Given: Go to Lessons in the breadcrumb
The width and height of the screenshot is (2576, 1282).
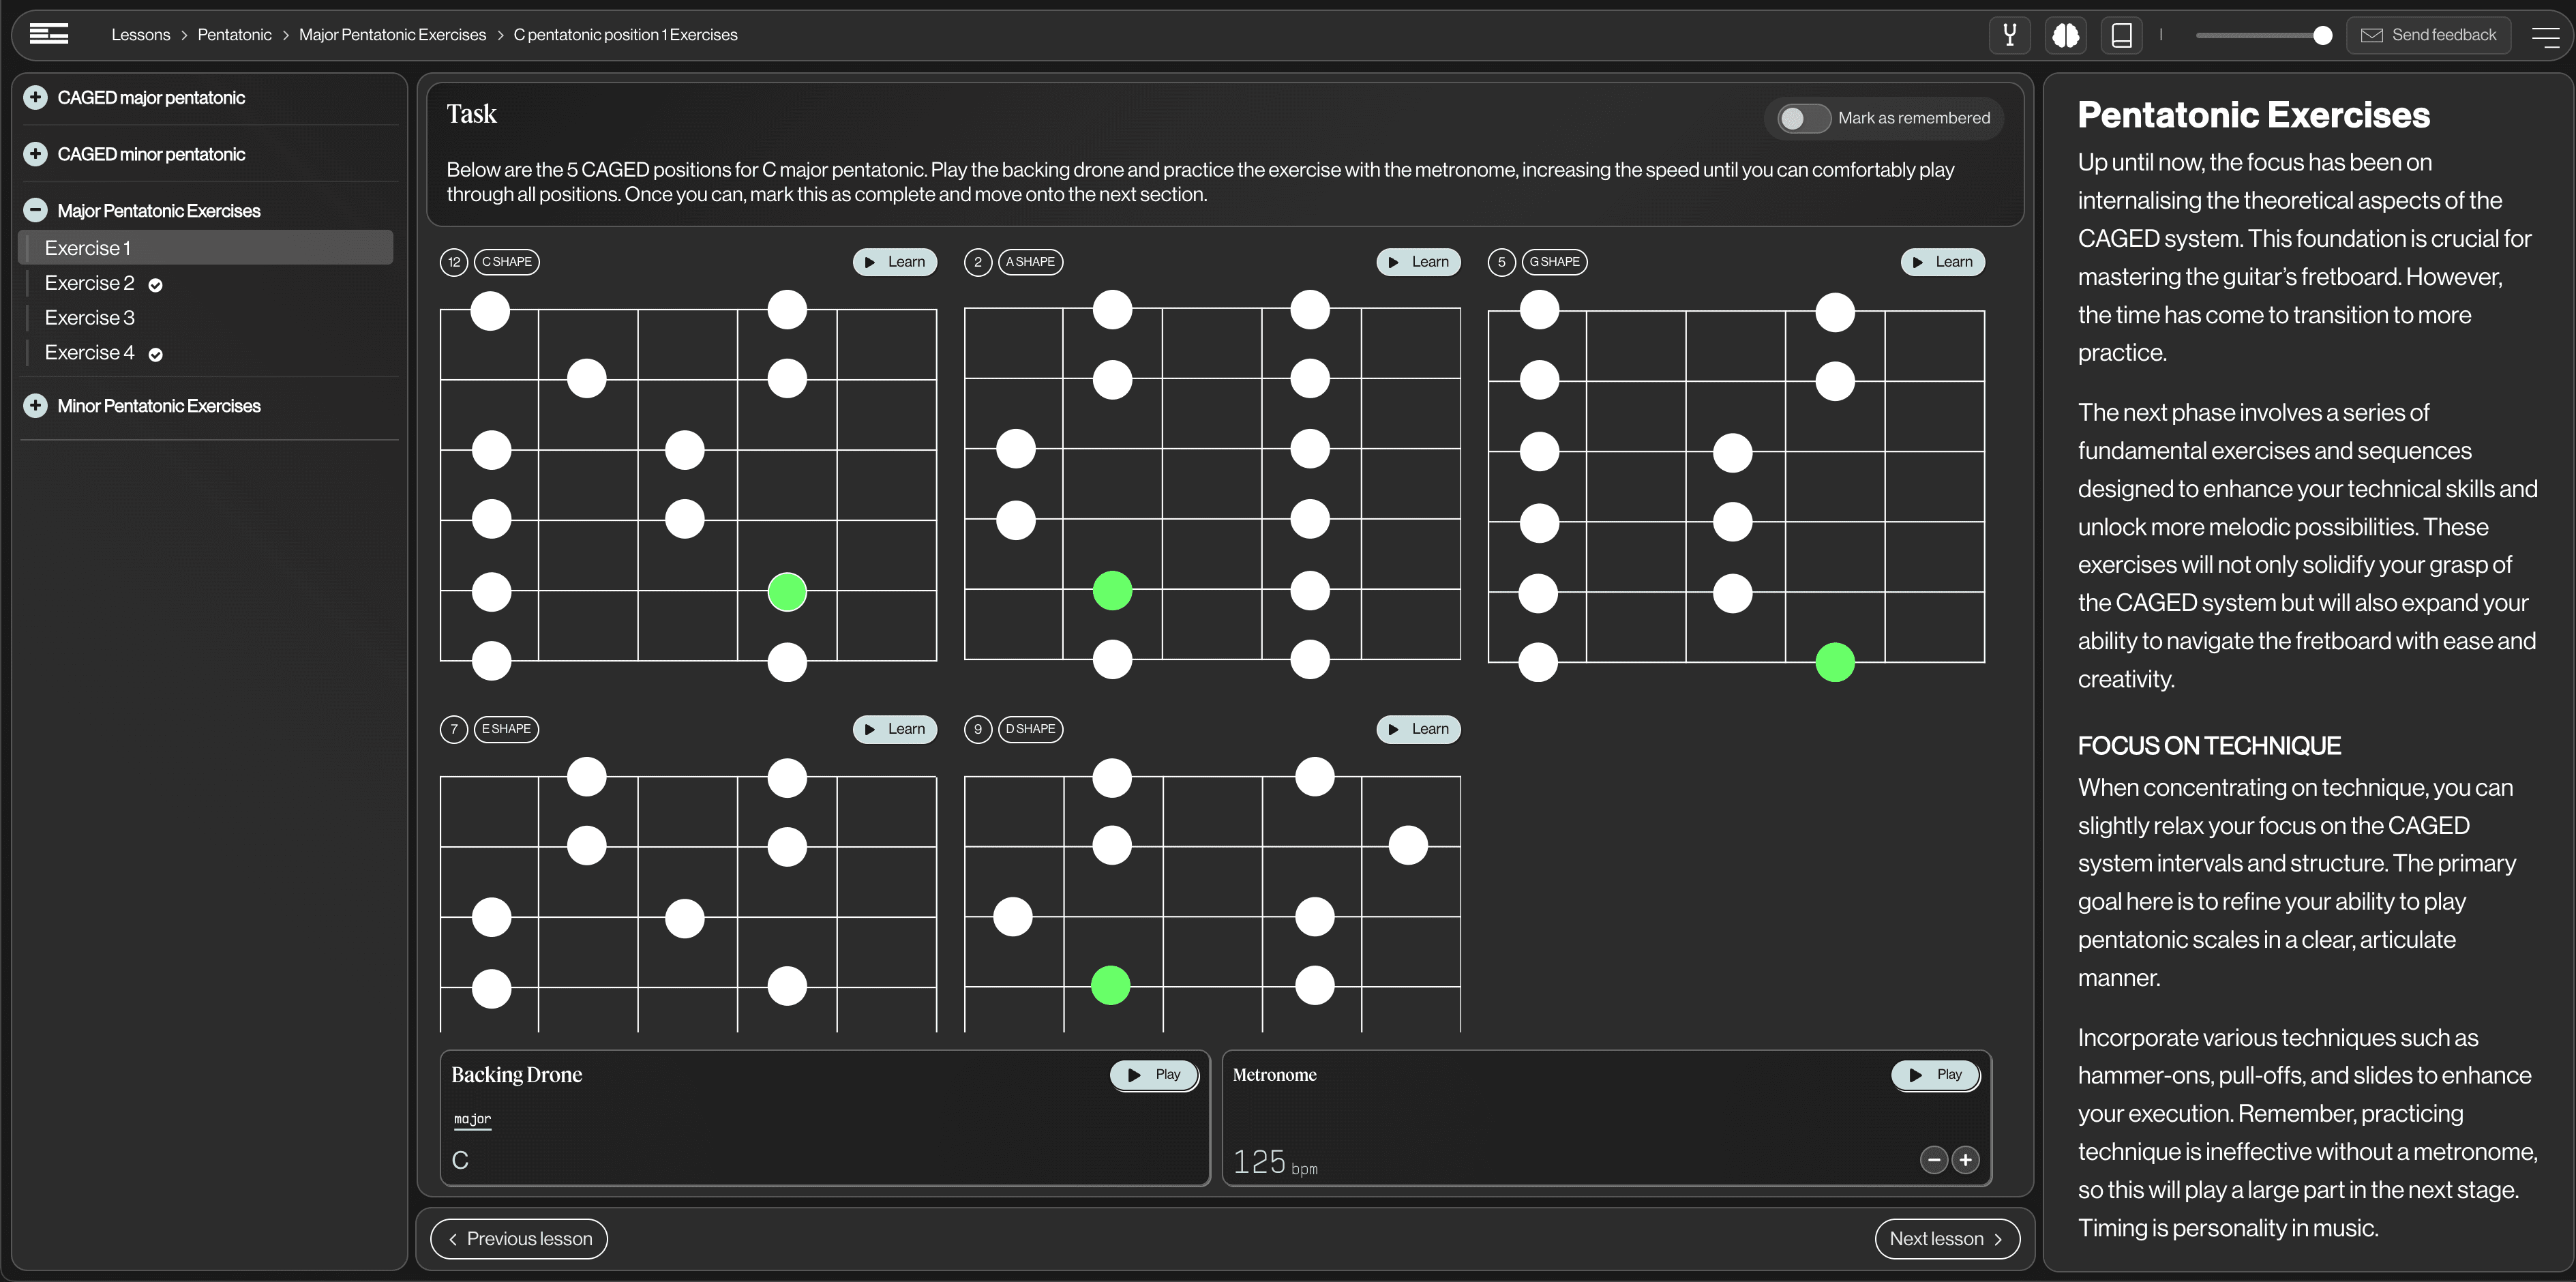Looking at the screenshot, I should [140, 35].
